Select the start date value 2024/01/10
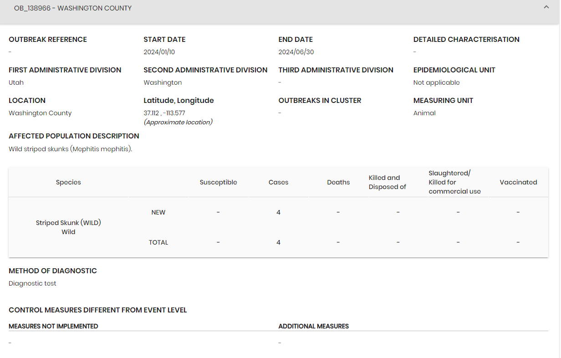561x358 pixels. click(159, 52)
